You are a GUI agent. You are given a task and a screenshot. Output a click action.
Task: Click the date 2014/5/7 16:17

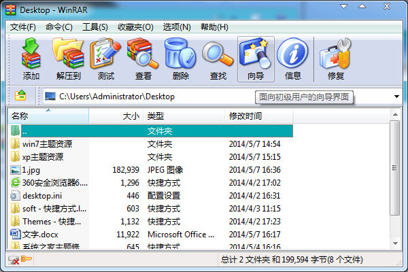pos(255,234)
